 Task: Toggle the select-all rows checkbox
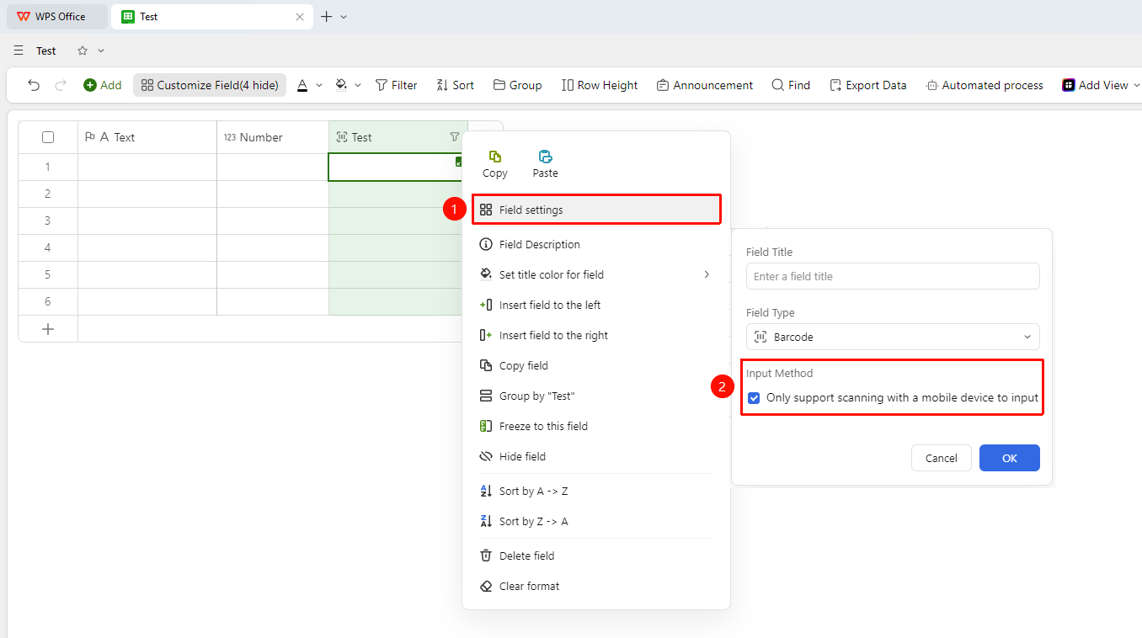coord(48,137)
